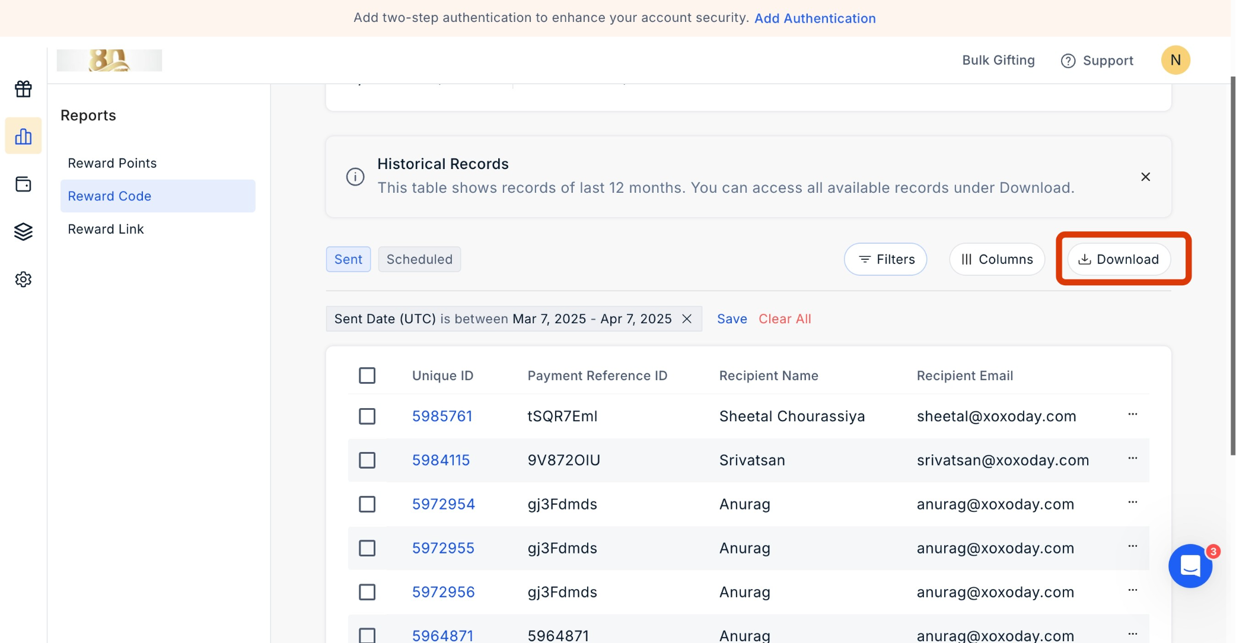Click the bar chart Reports sidebar icon
The height and width of the screenshot is (643, 1236).
pyautogui.click(x=23, y=136)
